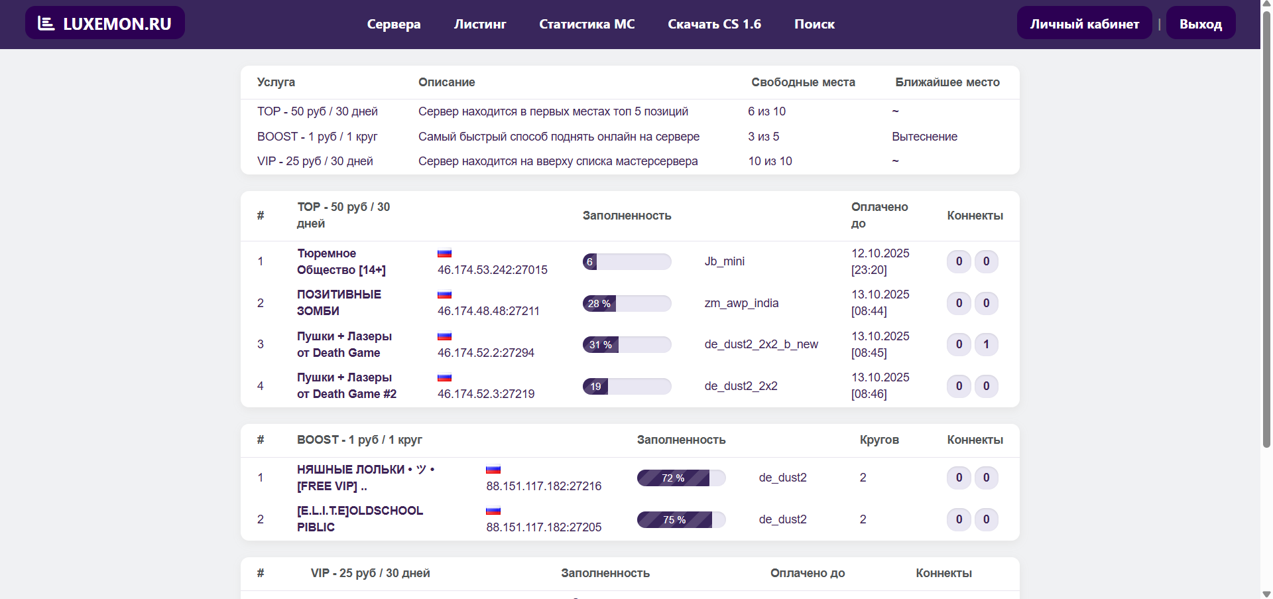Open the Листинг navigation item

pyautogui.click(x=479, y=25)
